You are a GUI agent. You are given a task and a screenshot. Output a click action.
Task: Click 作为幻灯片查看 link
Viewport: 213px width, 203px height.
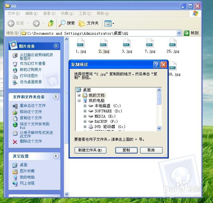(x=33, y=63)
